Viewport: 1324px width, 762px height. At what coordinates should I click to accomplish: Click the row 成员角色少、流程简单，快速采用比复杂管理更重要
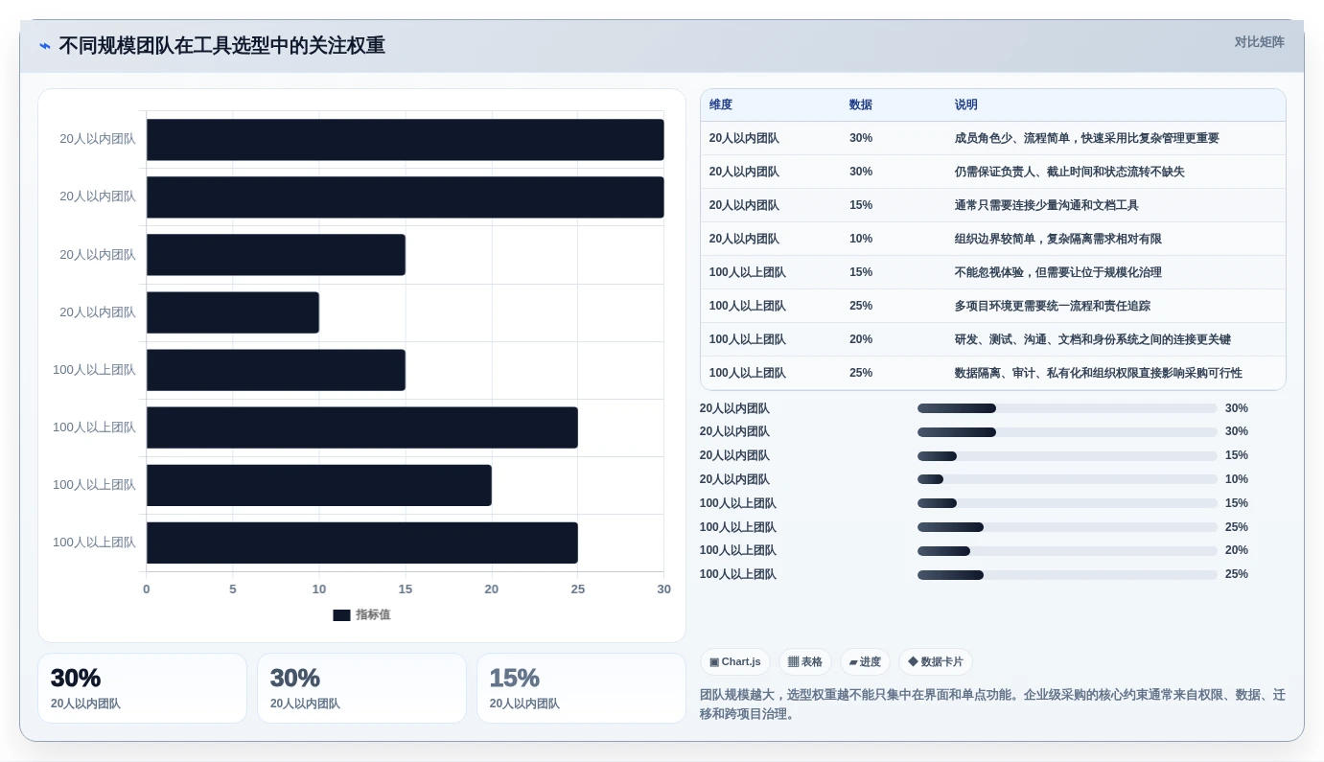coord(993,138)
